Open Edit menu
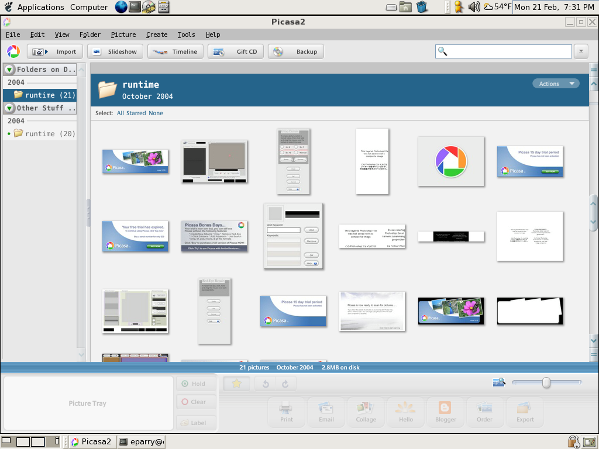 point(37,34)
